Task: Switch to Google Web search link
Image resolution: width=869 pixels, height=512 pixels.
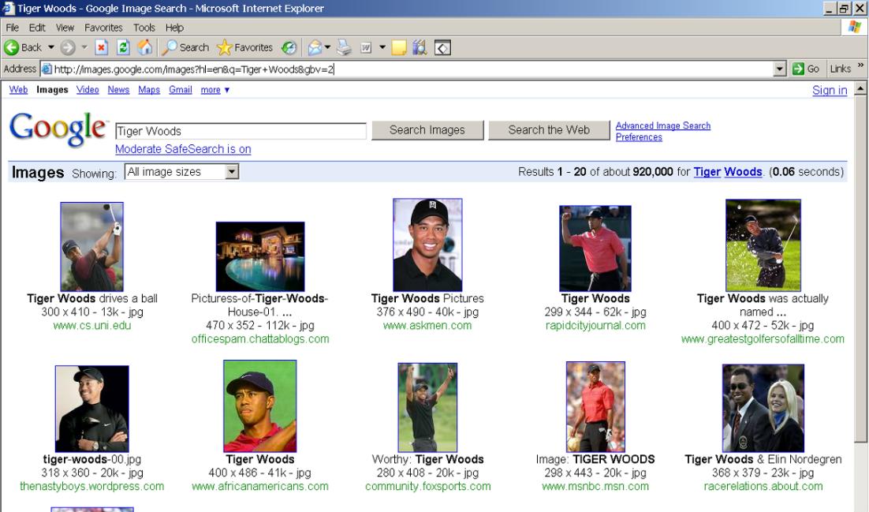Action: click(x=18, y=90)
